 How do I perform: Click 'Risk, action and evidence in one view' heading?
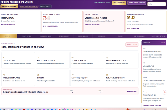(x=22, y=47)
